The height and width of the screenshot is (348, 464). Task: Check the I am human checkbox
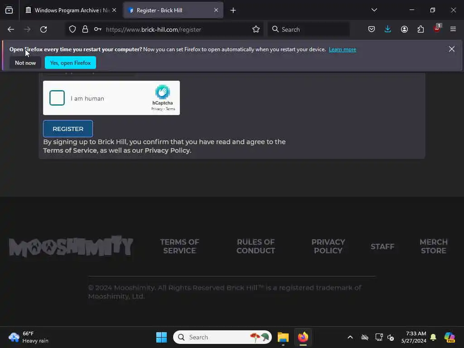pyautogui.click(x=57, y=98)
